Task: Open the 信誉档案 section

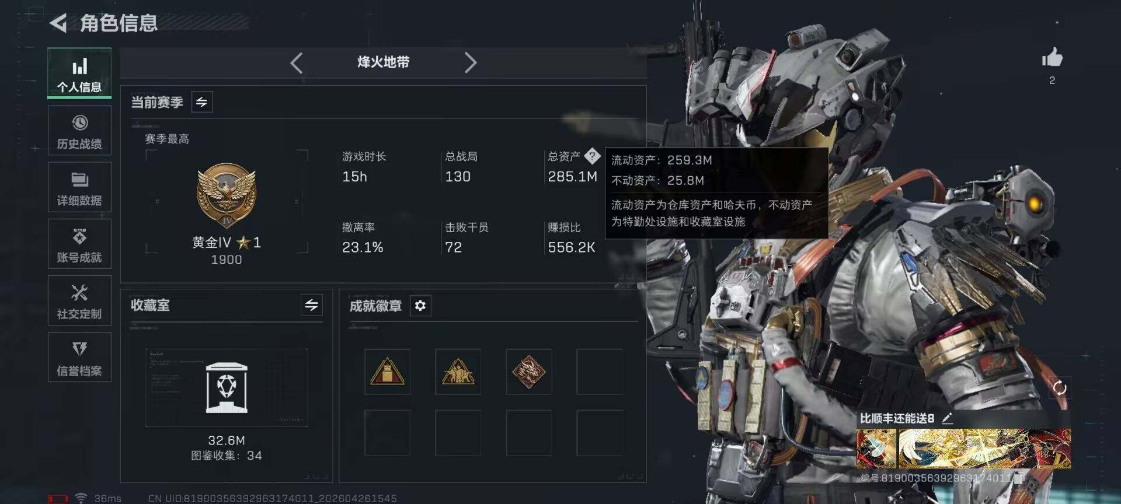Action: (x=79, y=357)
